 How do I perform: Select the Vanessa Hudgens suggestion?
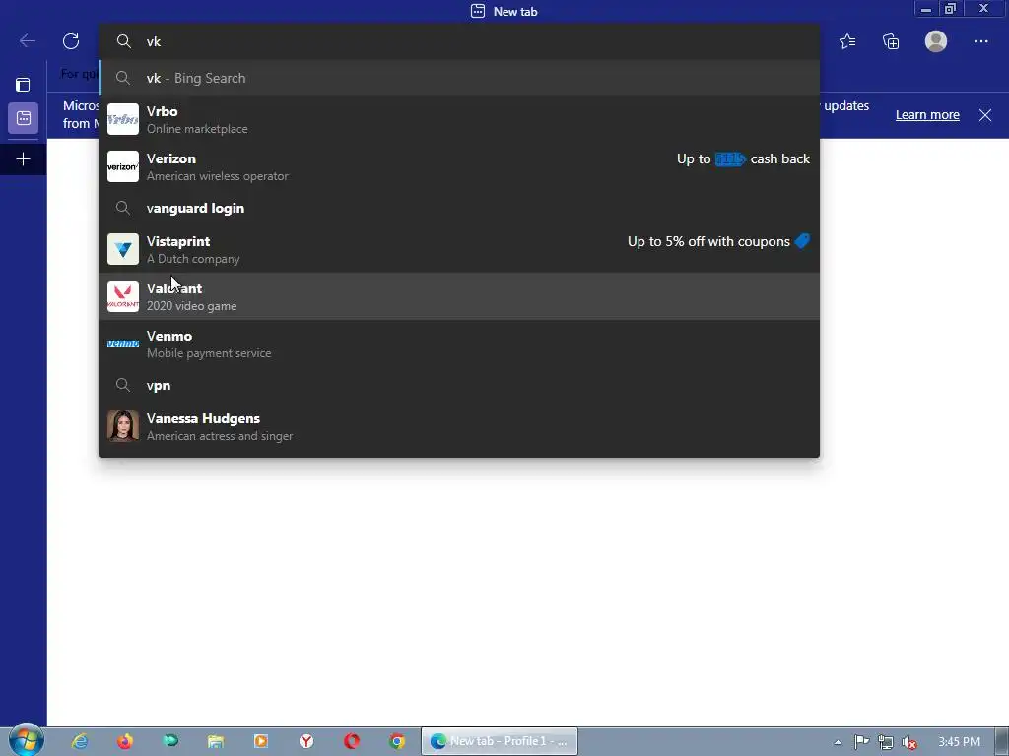(x=459, y=427)
